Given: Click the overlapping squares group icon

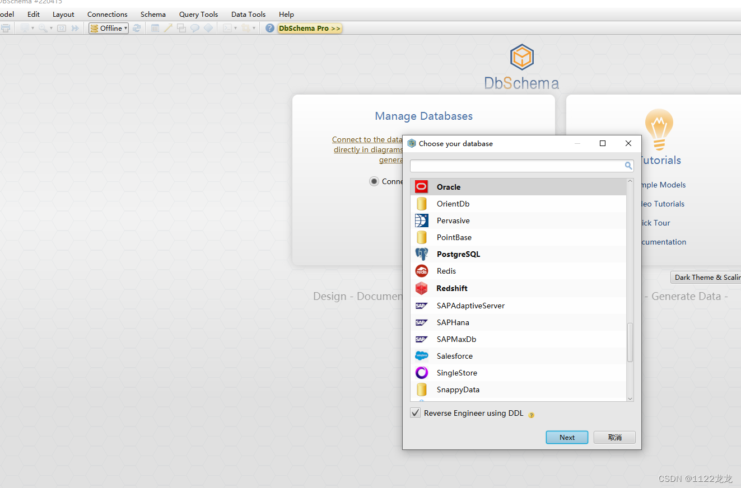Looking at the screenshot, I should click(181, 28).
